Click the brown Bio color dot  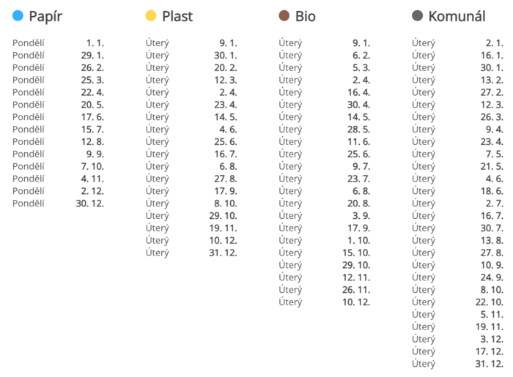(284, 15)
